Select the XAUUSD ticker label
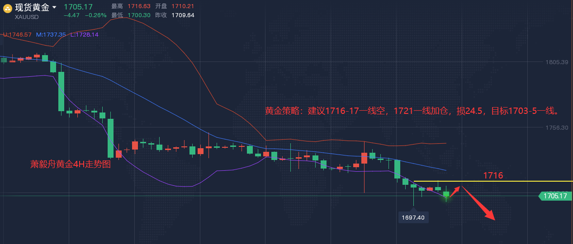 tap(27, 17)
